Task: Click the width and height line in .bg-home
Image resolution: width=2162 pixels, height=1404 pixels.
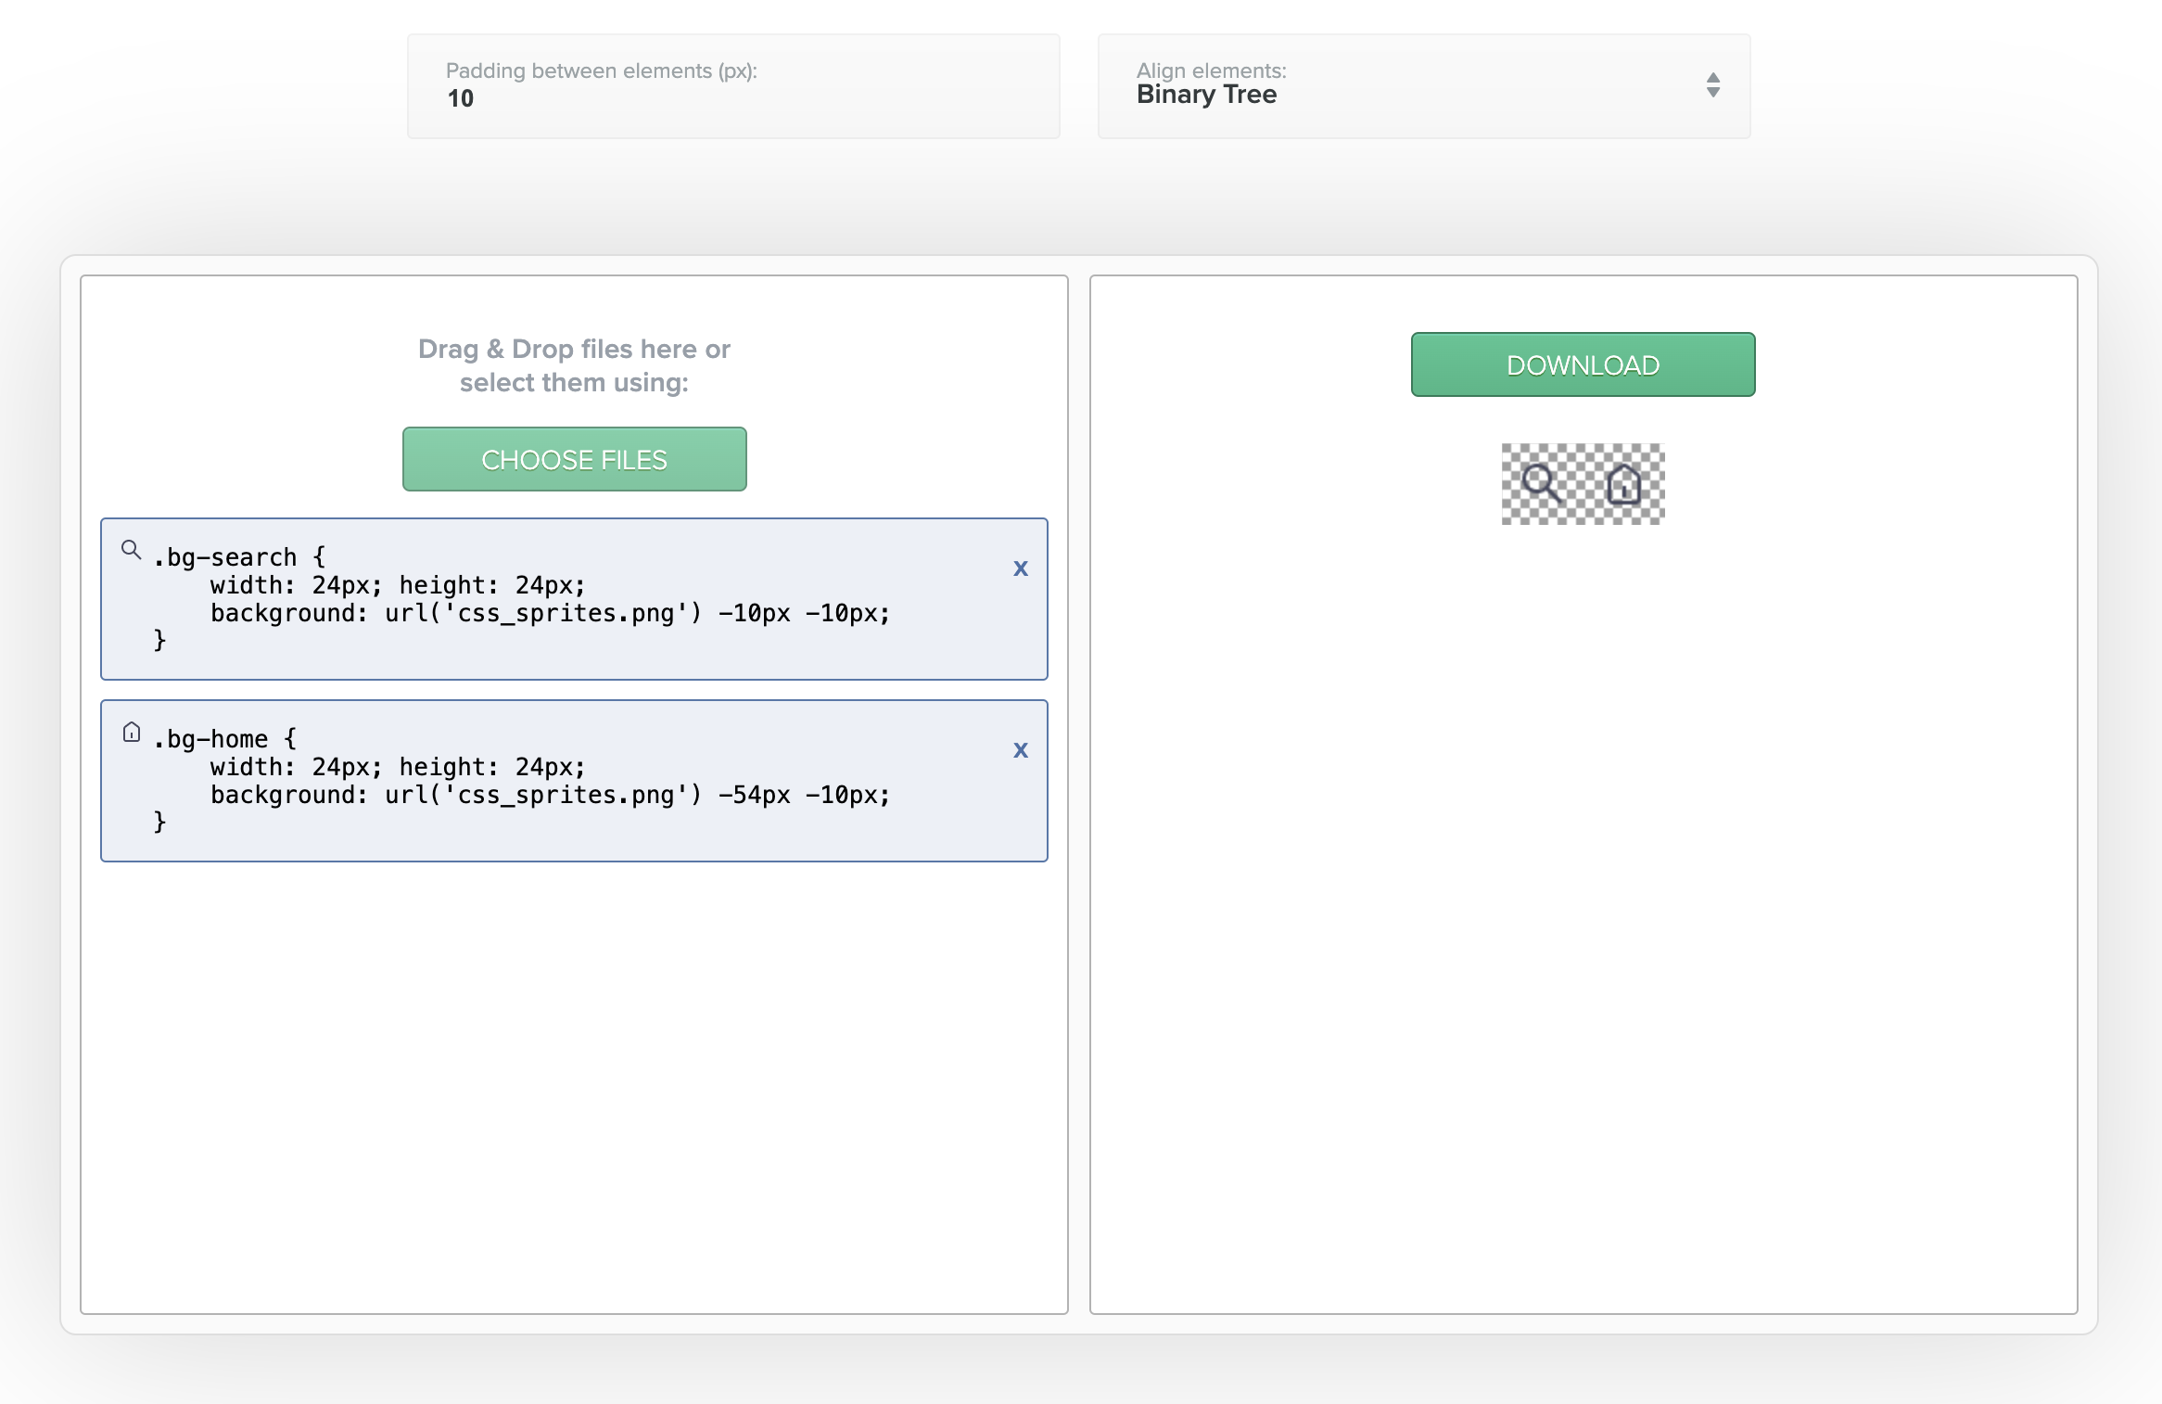Action: [398, 767]
